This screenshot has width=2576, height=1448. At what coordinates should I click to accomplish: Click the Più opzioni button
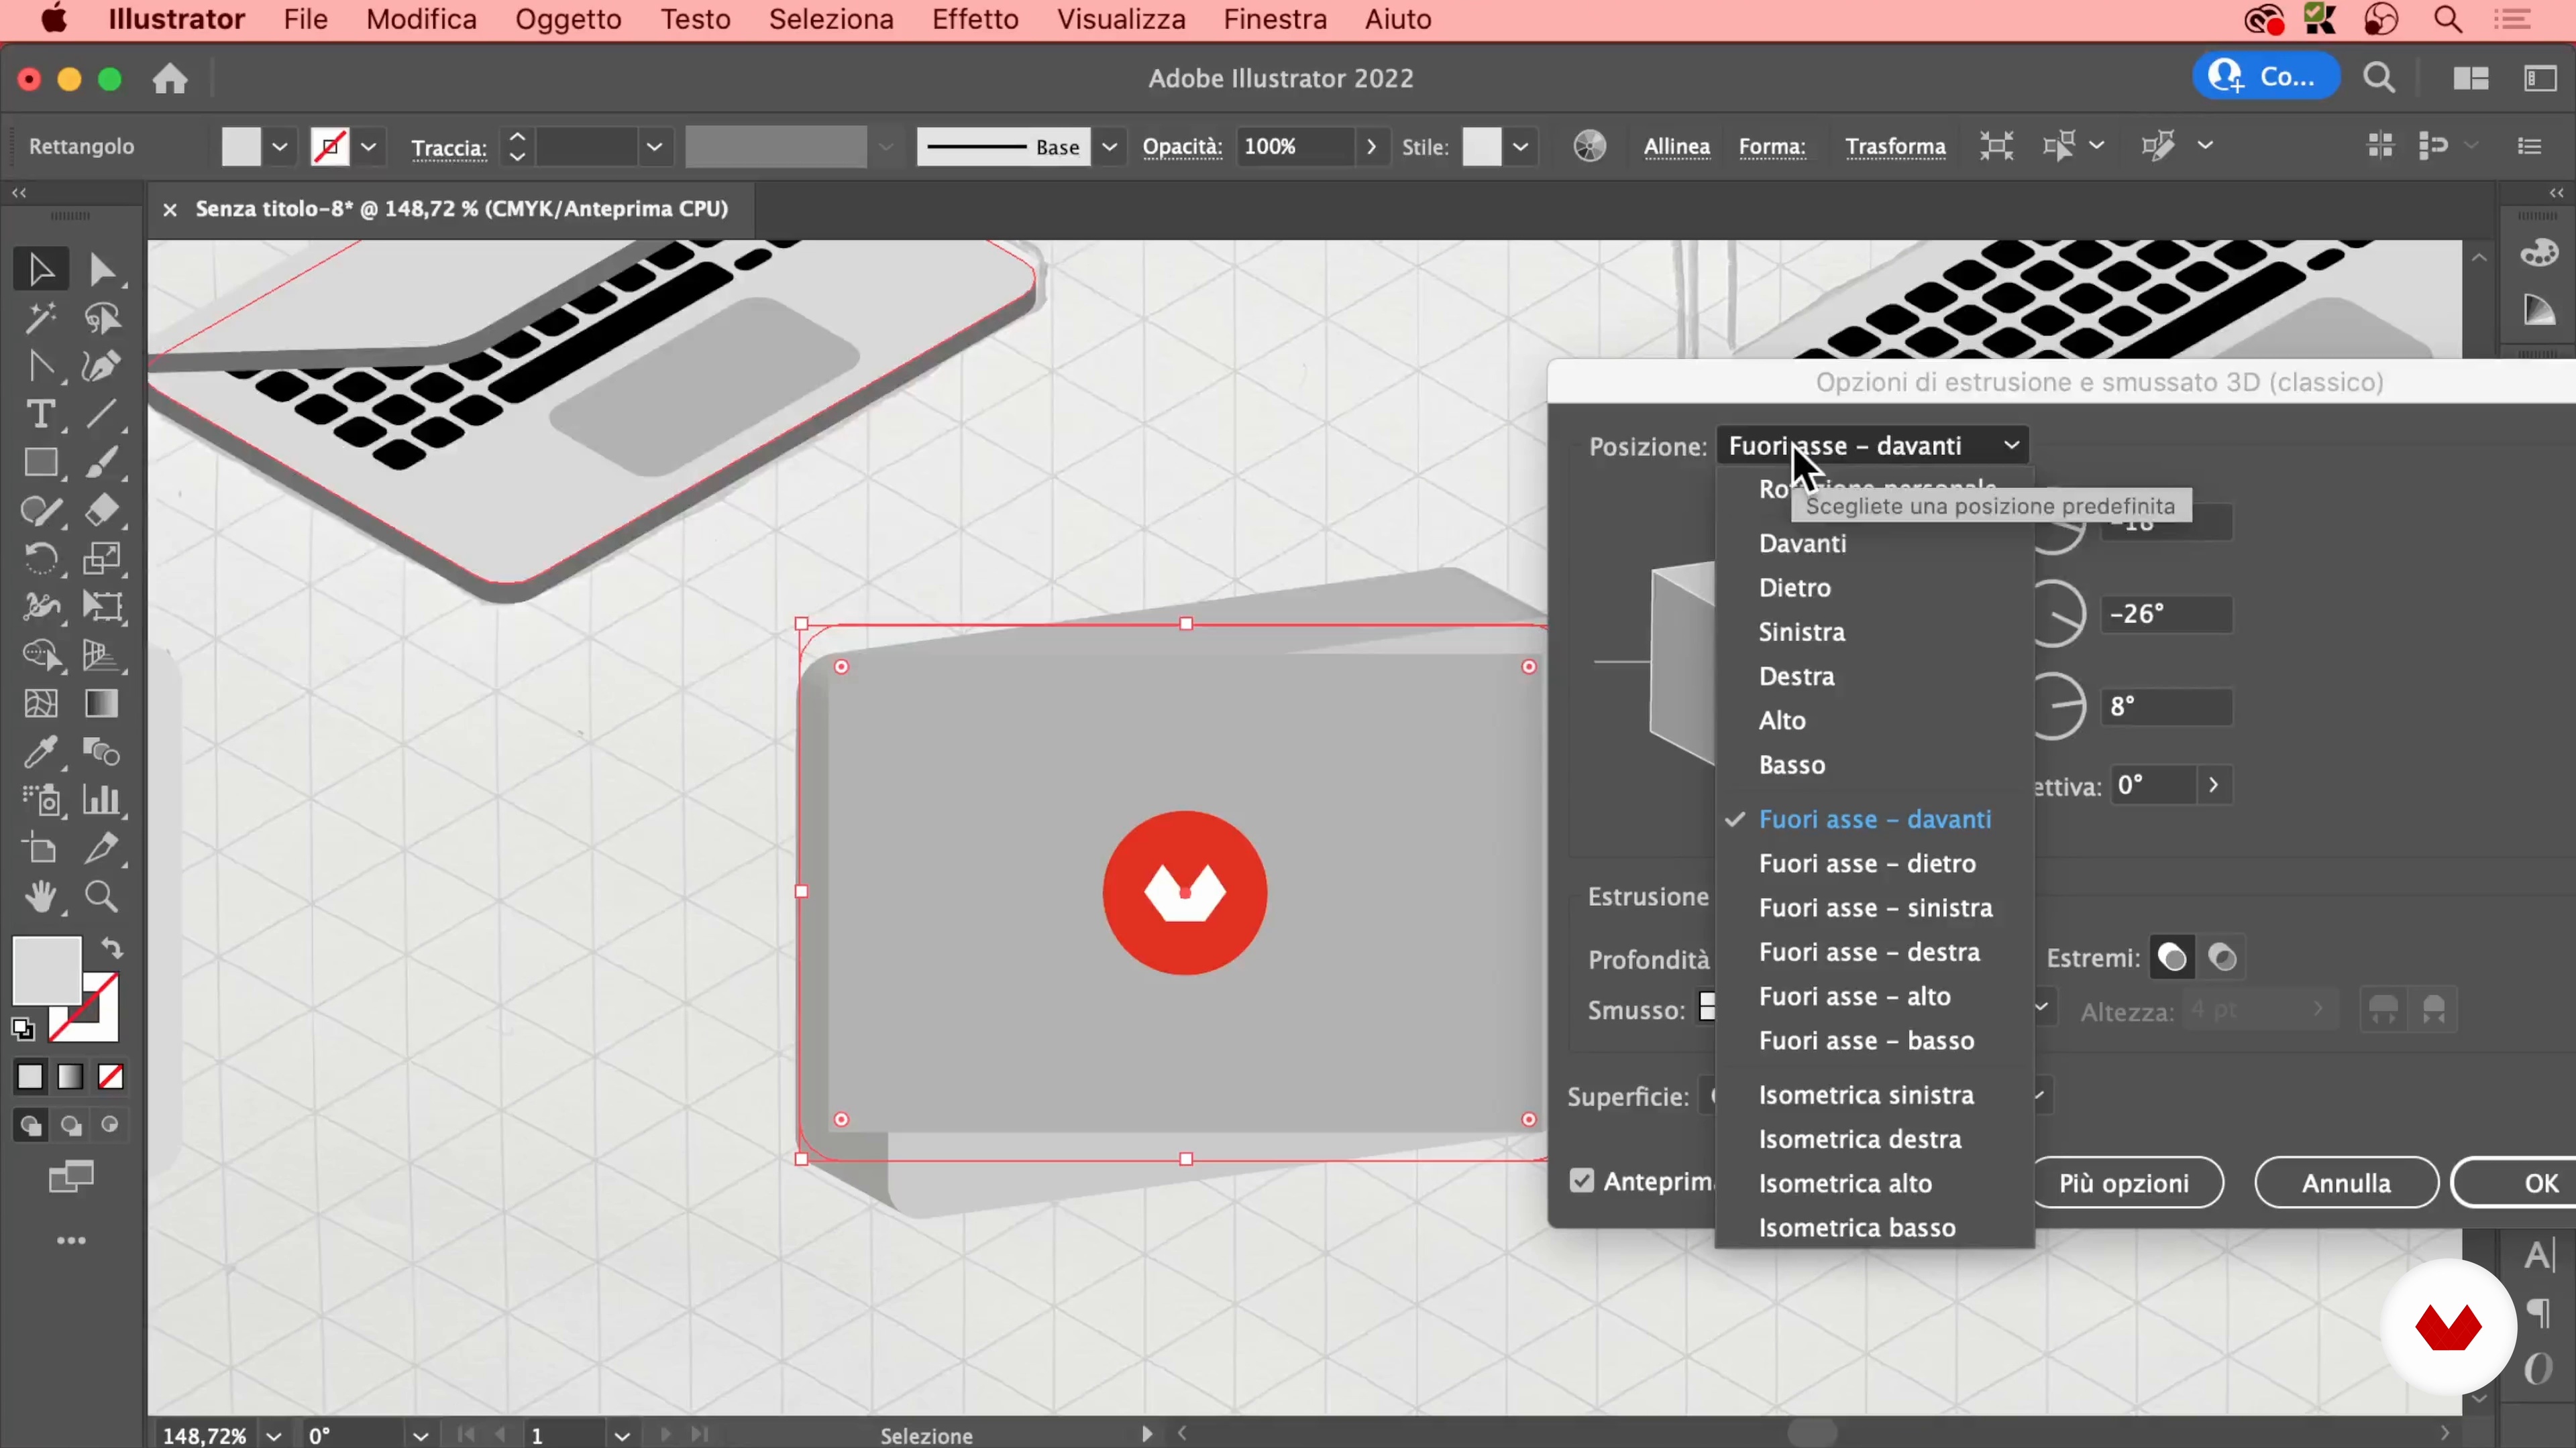pyautogui.click(x=2124, y=1183)
